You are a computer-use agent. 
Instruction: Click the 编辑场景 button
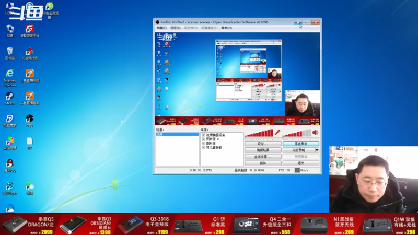point(263,150)
